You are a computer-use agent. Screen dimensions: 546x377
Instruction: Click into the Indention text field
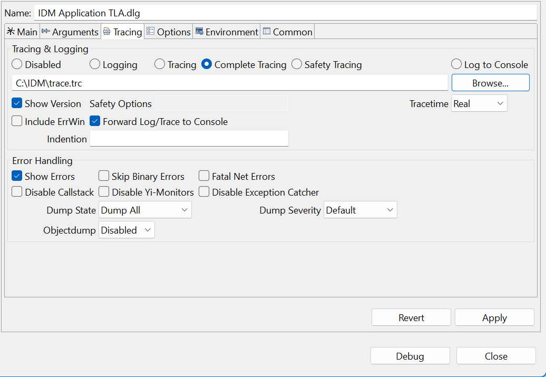point(189,139)
